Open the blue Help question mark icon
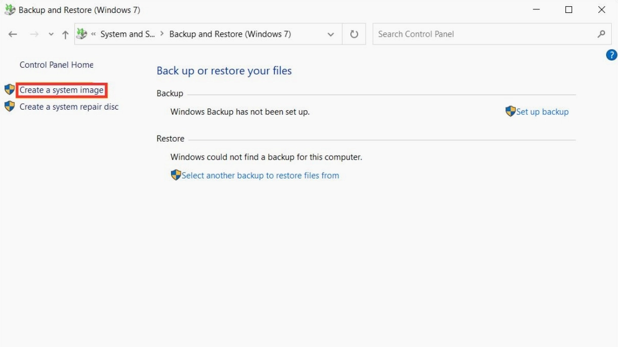This screenshot has height=347, width=618. pos(611,54)
